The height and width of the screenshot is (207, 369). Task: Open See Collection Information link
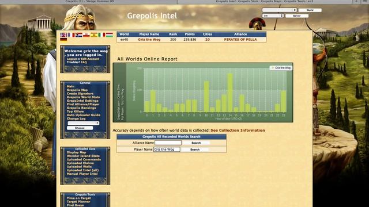point(238,131)
